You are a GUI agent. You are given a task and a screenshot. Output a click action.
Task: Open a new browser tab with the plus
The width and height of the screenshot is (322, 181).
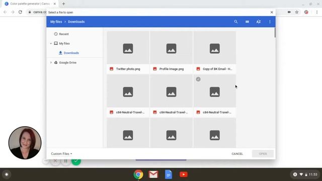coord(63,4)
